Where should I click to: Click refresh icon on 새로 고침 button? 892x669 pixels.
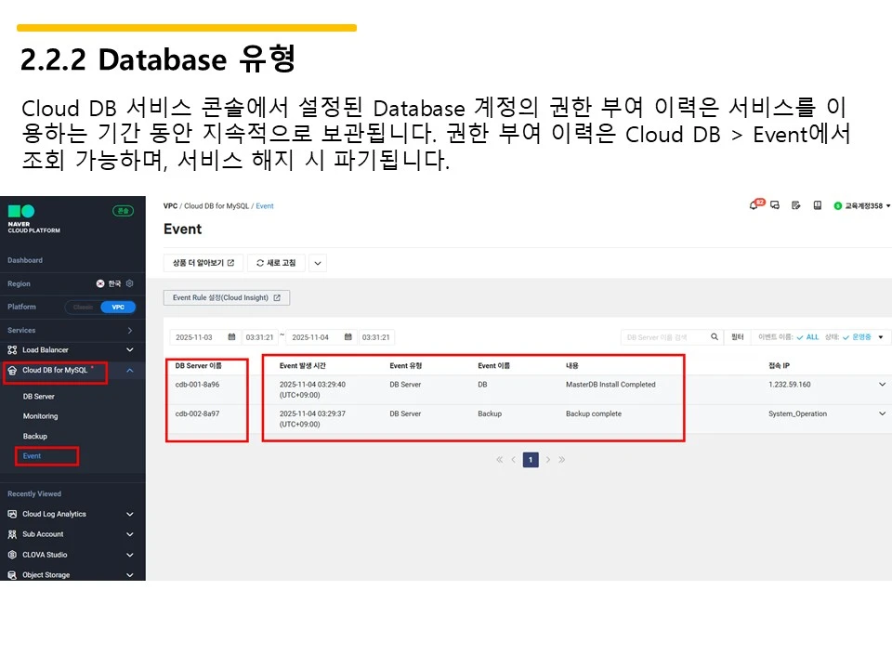coord(260,263)
